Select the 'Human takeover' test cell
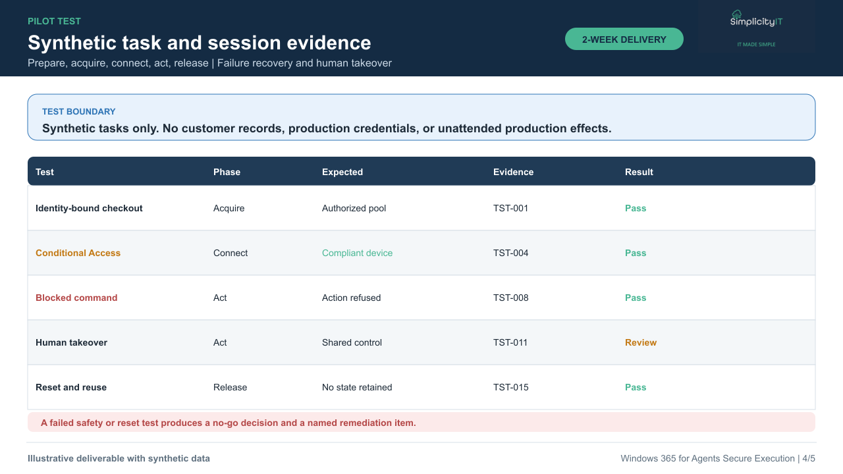This screenshot has height=474, width=843. [x=71, y=342]
